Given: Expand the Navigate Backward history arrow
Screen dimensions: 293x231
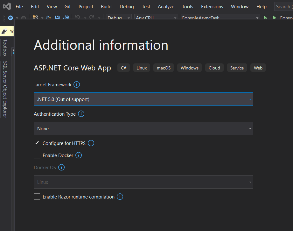Looking at the screenshot, I should [x=17, y=18].
